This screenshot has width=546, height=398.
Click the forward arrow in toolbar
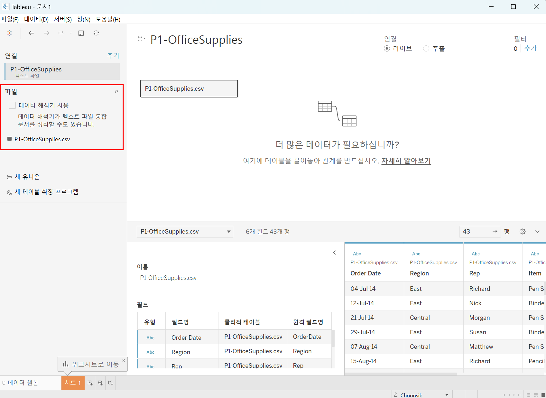pyautogui.click(x=47, y=33)
